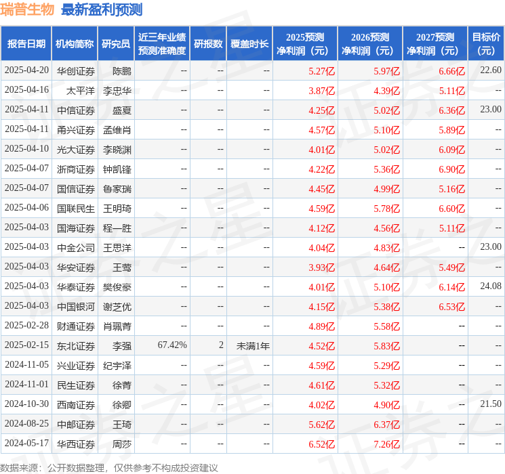Screen dimensions: 505x474
Task: Click 华西证券 2026 forecast 7.26亿
Action: click(386, 444)
